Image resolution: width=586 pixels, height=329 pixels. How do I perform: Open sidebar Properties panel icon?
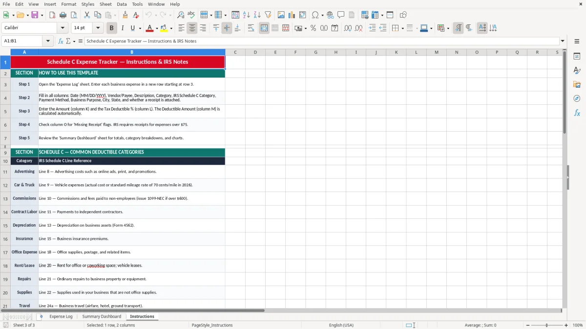[577, 56]
